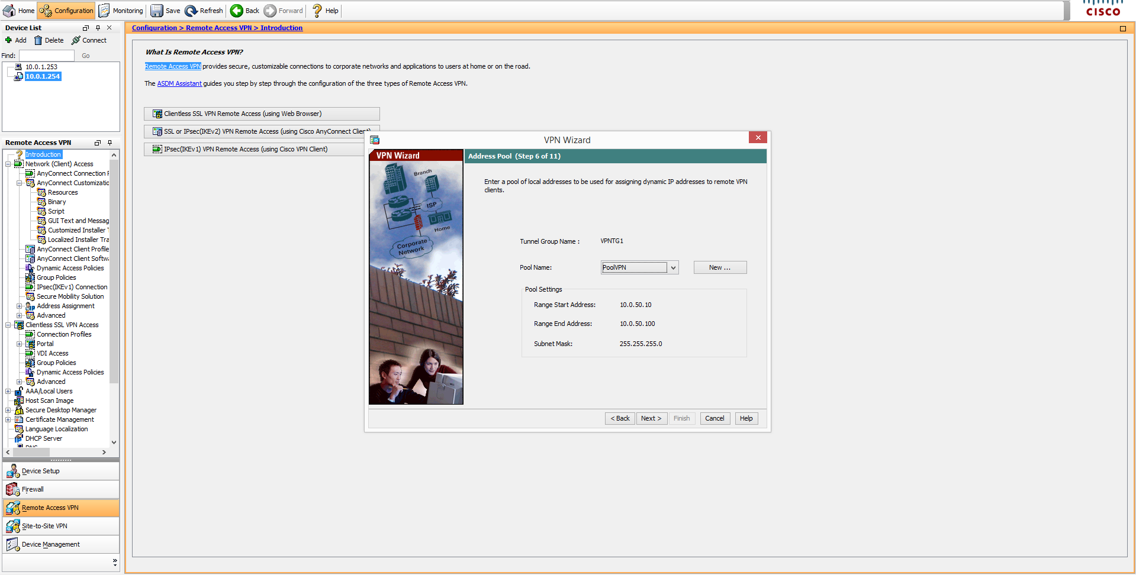Open the Resources tree item
Viewport: 1136px width, 575px height.
pyautogui.click(x=63, y=192)
